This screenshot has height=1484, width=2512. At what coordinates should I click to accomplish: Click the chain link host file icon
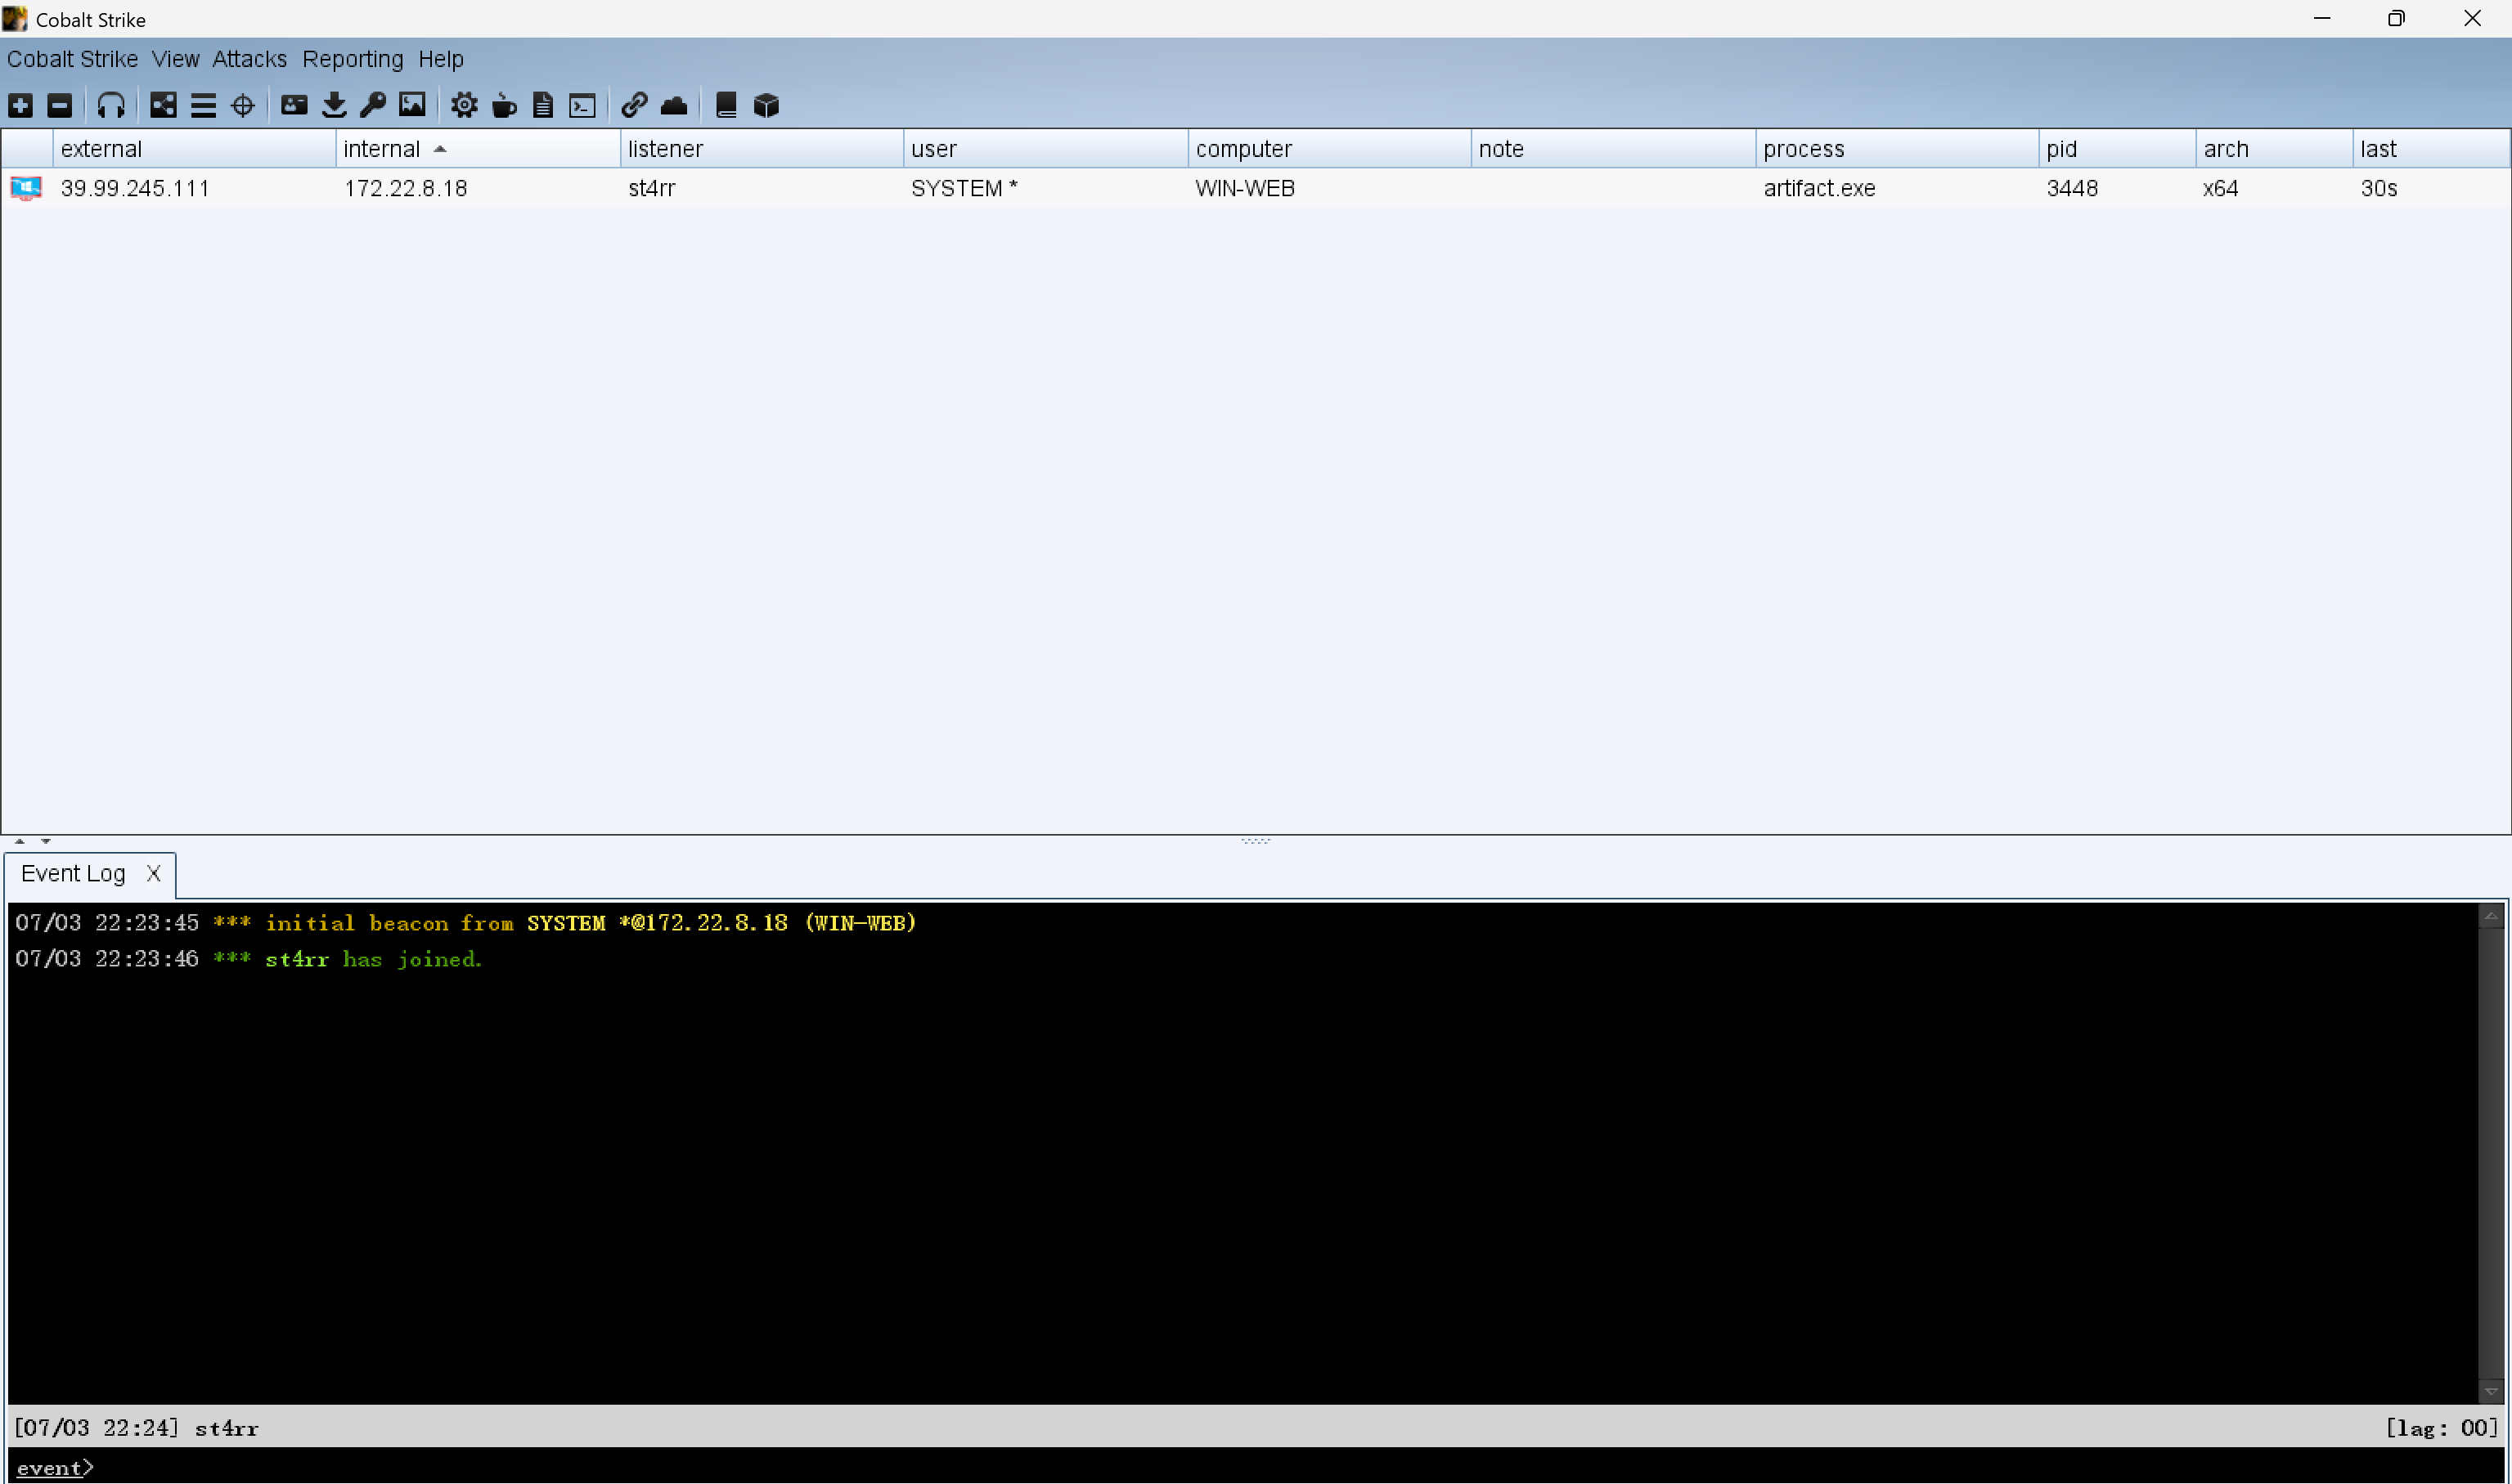(634, 105)
